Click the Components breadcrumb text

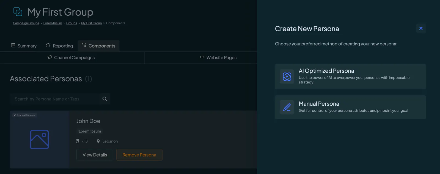116,23
